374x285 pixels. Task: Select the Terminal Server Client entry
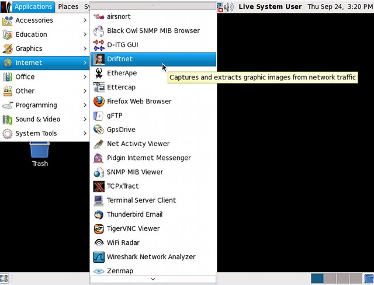(x=153, y=200)
